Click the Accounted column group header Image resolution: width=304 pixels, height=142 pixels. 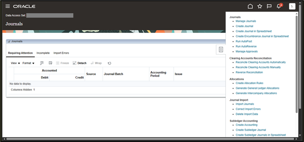49,70
